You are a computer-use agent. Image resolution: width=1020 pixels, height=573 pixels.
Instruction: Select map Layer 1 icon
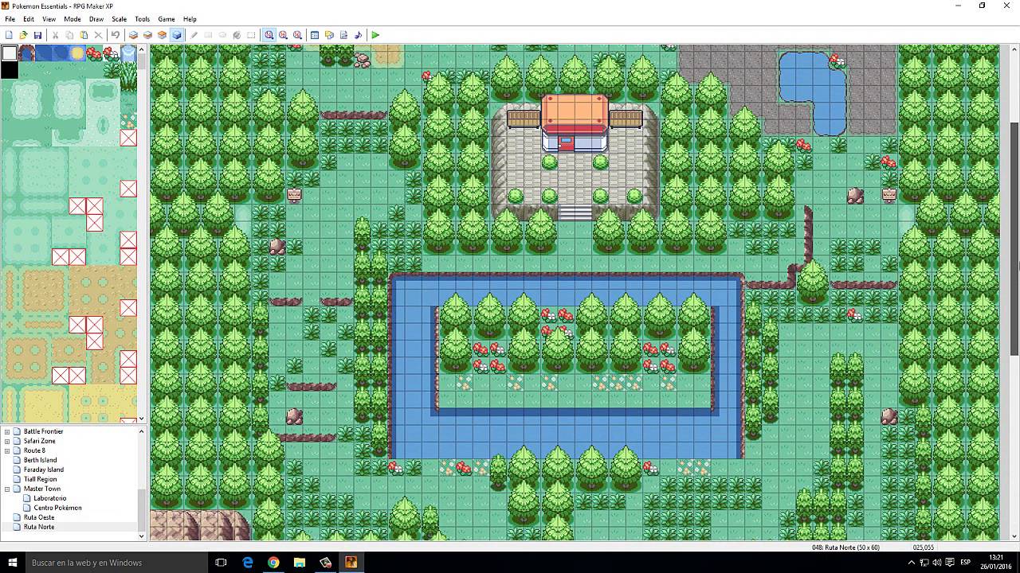coord(133,35)
